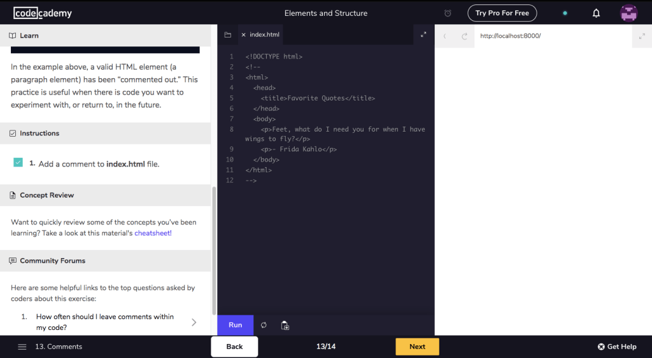Open the user profile avatar
The width and height of the screenshot is (652, 358).
(x=628, y=13)
